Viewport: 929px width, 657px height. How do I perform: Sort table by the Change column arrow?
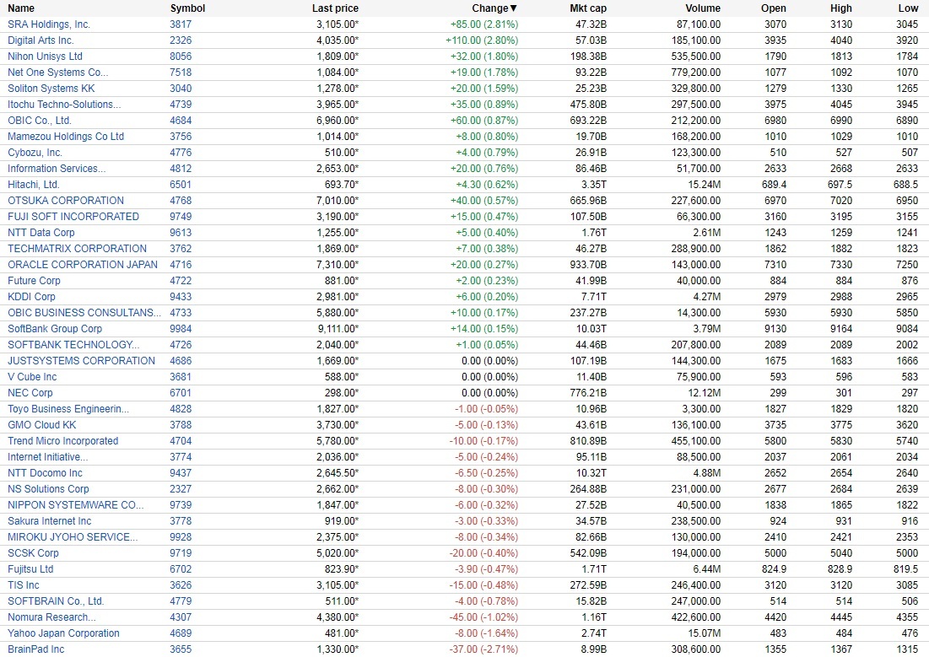pos(514,8)
